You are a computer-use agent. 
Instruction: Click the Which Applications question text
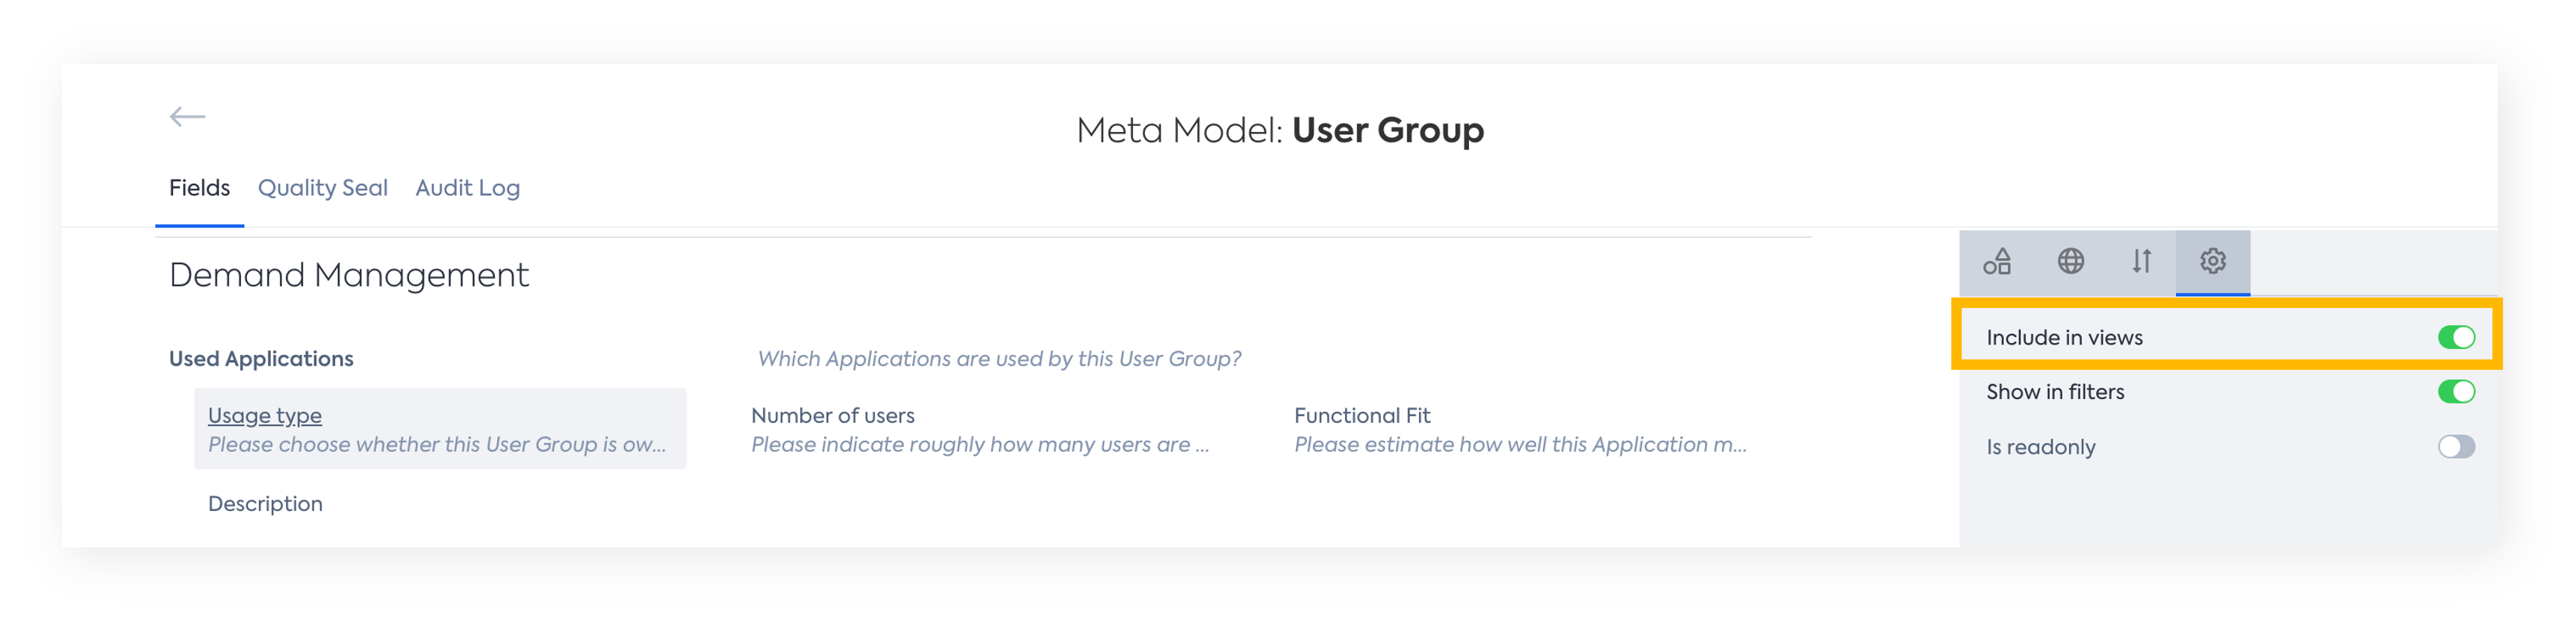[999, 359]
